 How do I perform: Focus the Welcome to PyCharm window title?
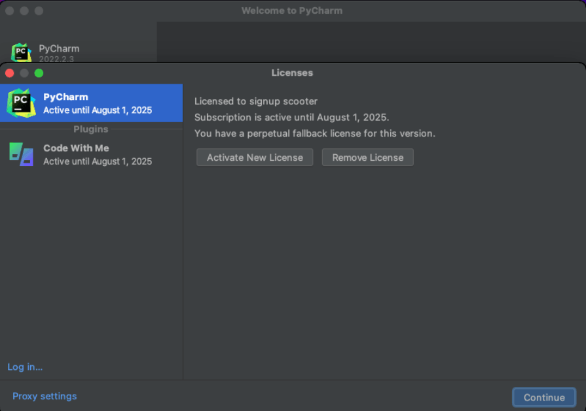point(291,10)
